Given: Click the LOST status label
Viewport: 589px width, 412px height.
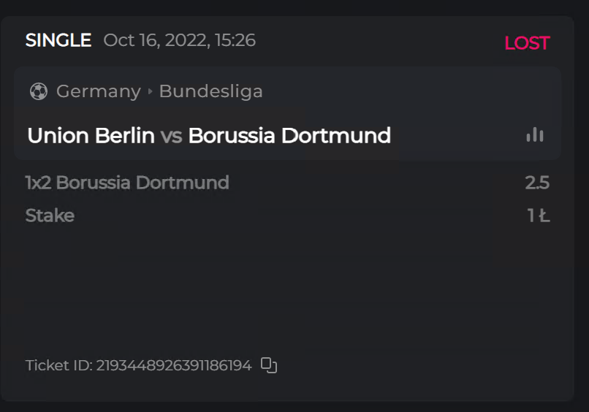Looking at the screenshot, I should click(526, 43).
